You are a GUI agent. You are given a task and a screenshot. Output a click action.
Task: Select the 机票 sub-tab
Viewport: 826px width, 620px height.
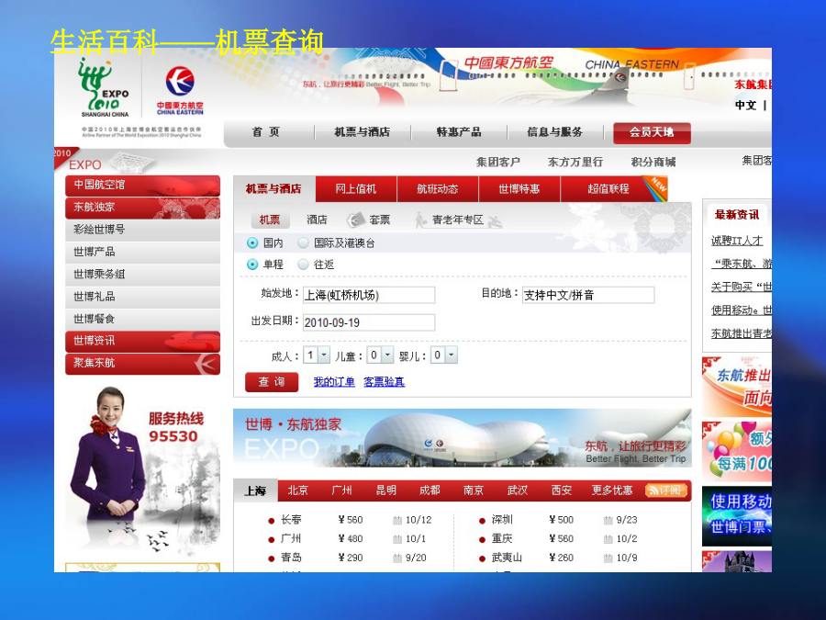[270, 220]
